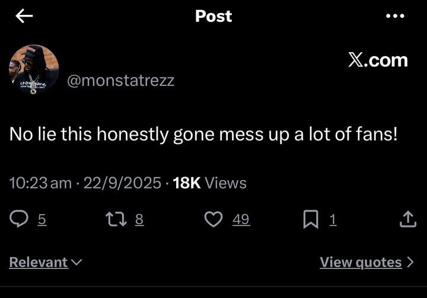Screen dimensions: 427x298
Task: Click the repost count number 8
Action: (x=139, y=220)
